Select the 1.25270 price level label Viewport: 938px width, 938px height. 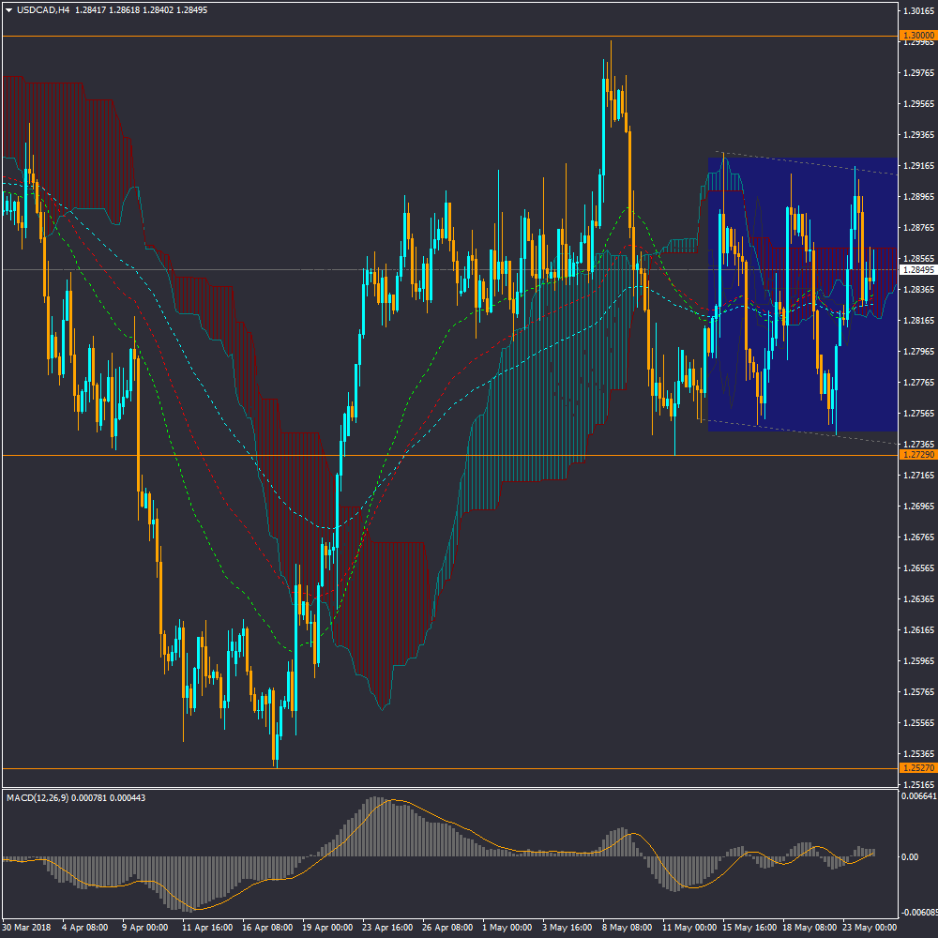917,768
